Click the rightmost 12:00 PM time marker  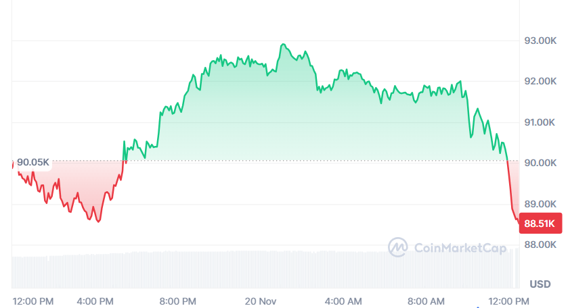click(x=509, y=300)
